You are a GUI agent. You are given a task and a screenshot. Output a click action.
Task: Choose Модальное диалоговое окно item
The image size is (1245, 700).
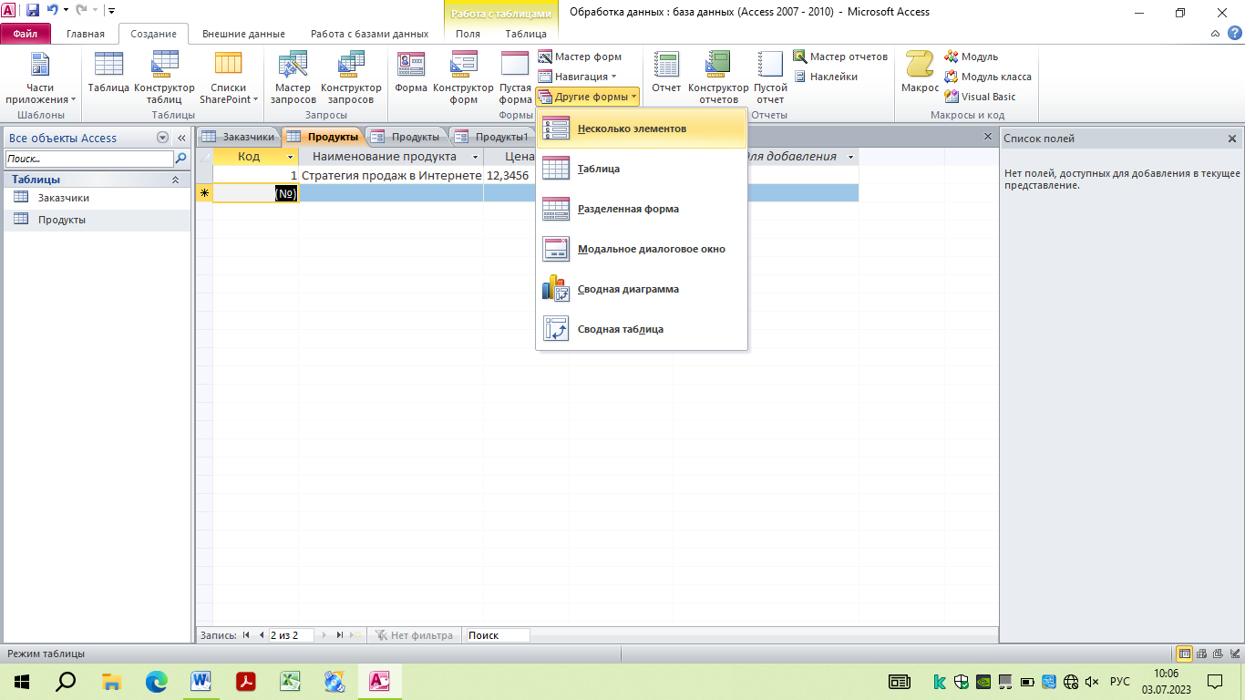(642, 250)
